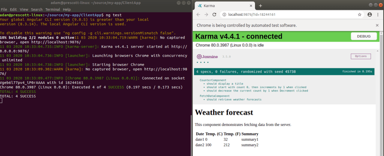Open the Chrome profile avatar icon

(x=369, y=15)
